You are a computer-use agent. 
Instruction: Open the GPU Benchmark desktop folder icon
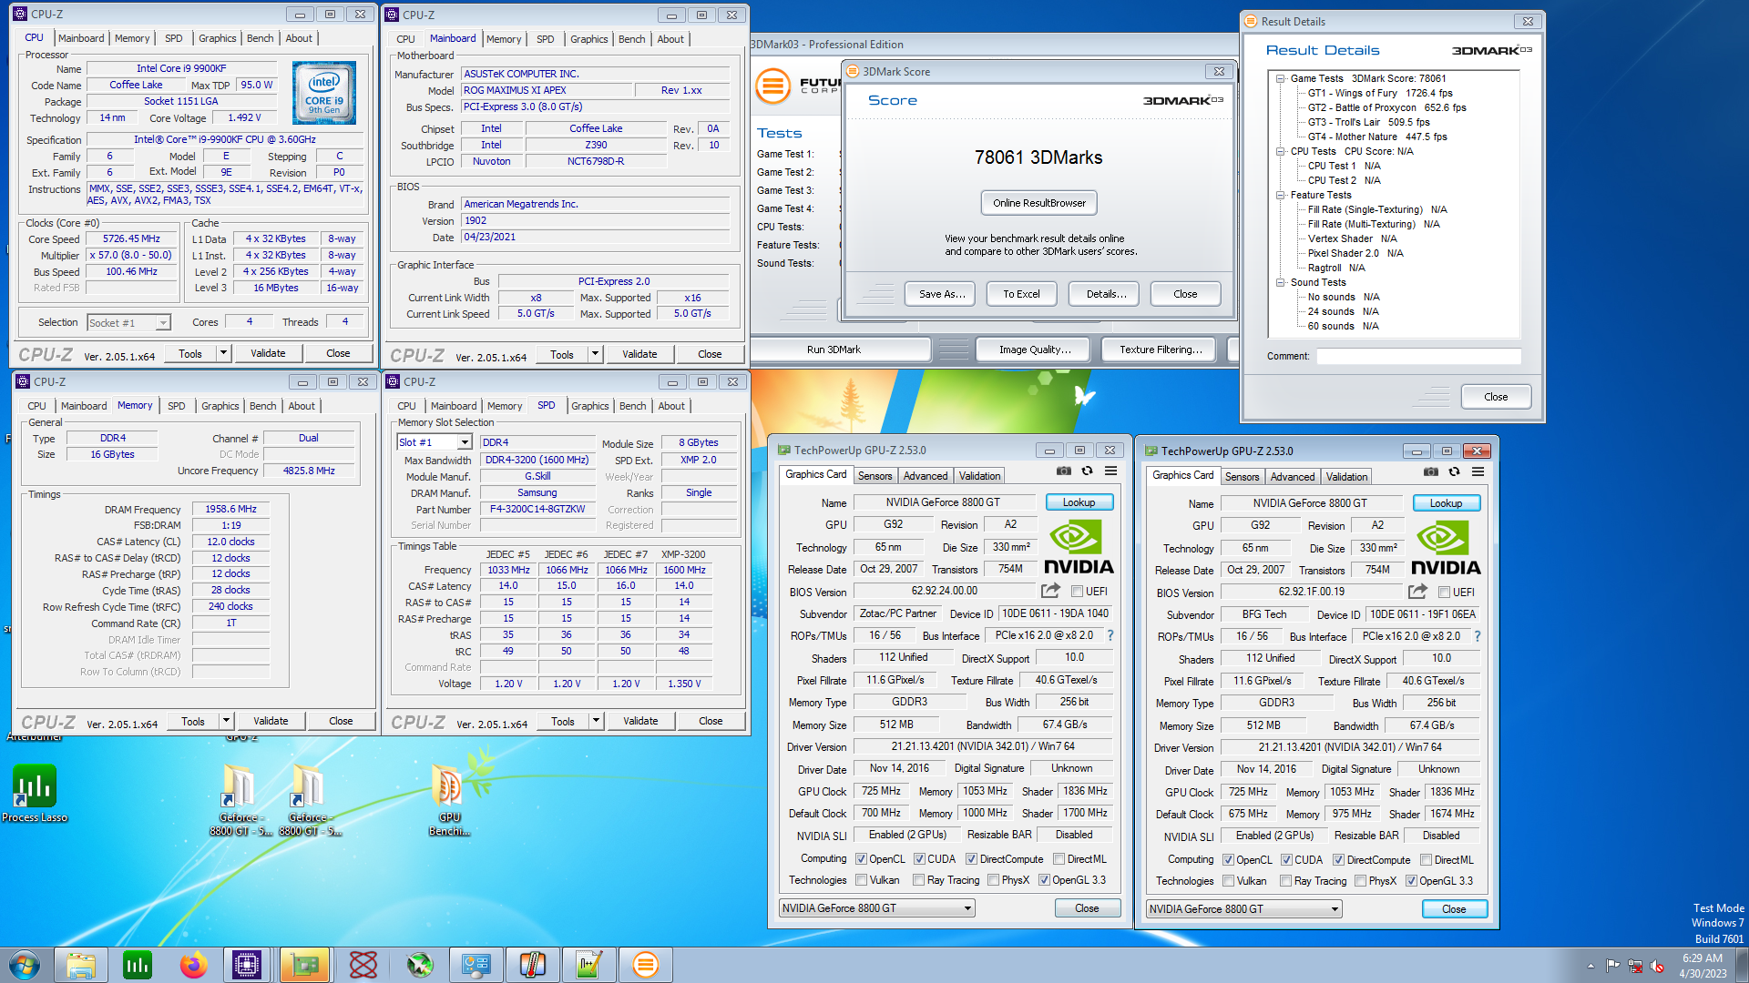pyautogui.click(x=449, y=799)
